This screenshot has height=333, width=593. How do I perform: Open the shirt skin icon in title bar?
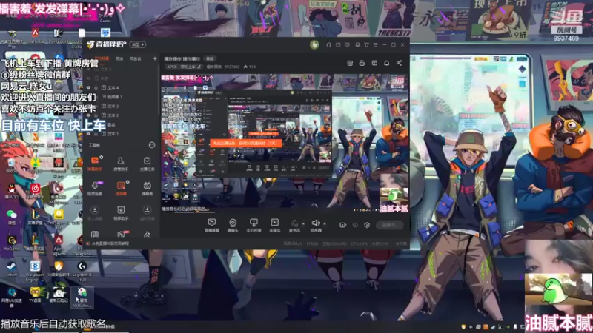[366, 44]
